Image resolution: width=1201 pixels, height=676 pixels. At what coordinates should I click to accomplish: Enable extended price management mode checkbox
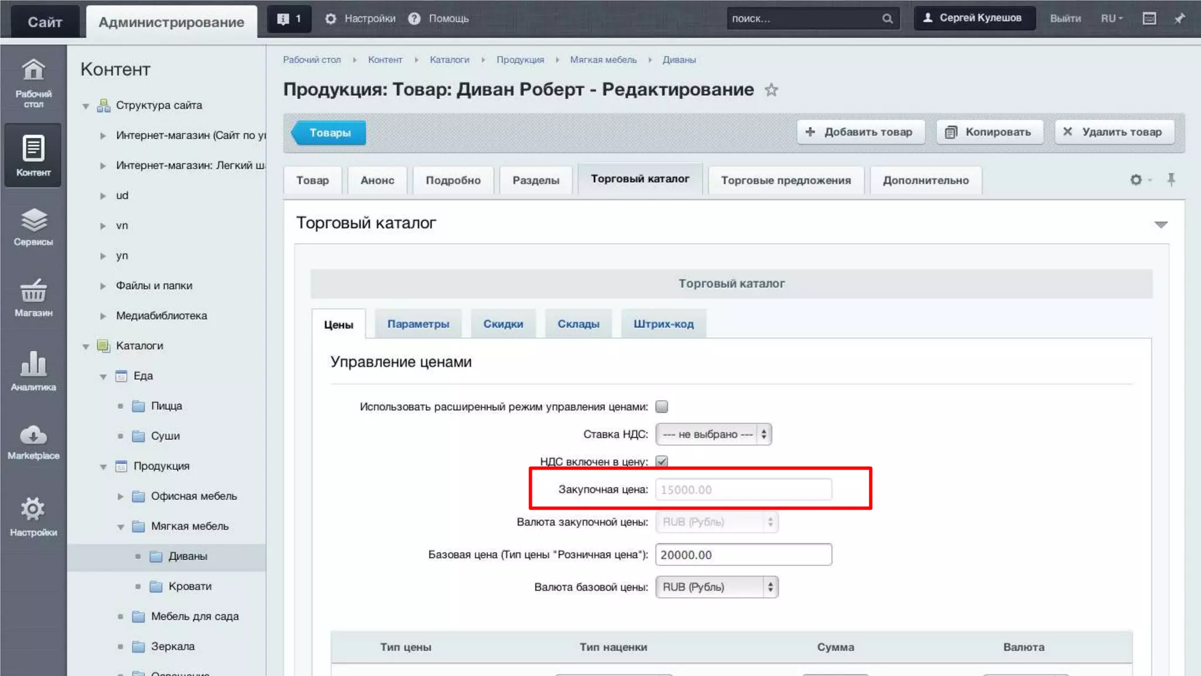661,407
